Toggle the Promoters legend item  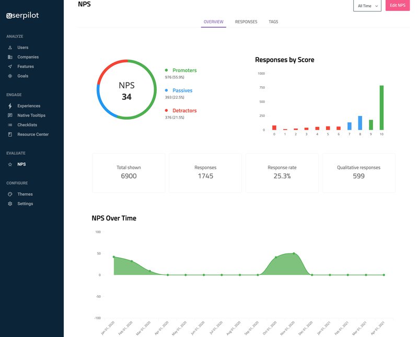[x=184, y=70]
